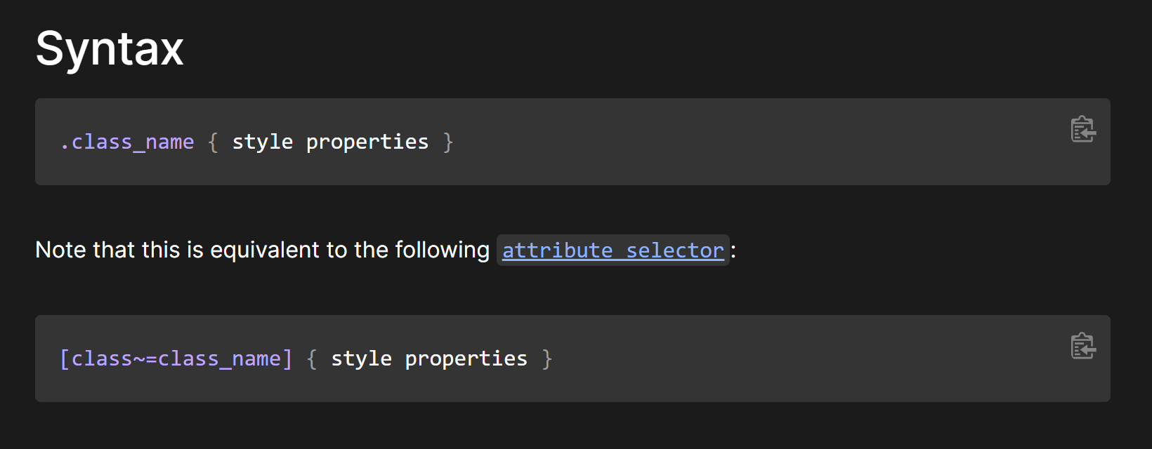Viewport: 1152px width, 449px height.
Task: Click the word "style" in the second code block
Action: pyautogui.click(x=361, y=359)
